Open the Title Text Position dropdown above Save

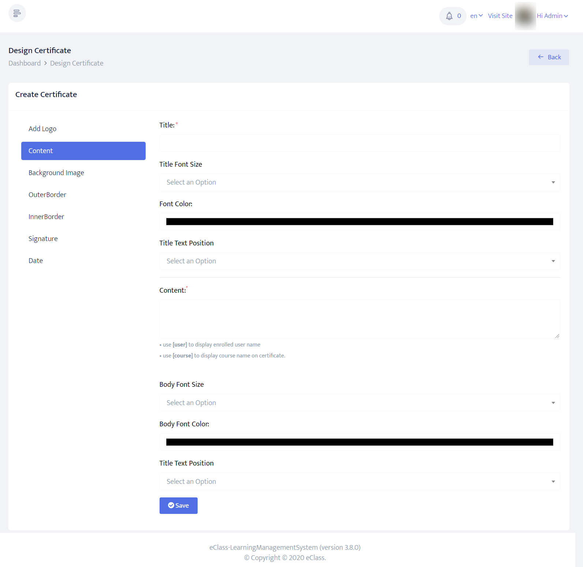click(359, 482)
